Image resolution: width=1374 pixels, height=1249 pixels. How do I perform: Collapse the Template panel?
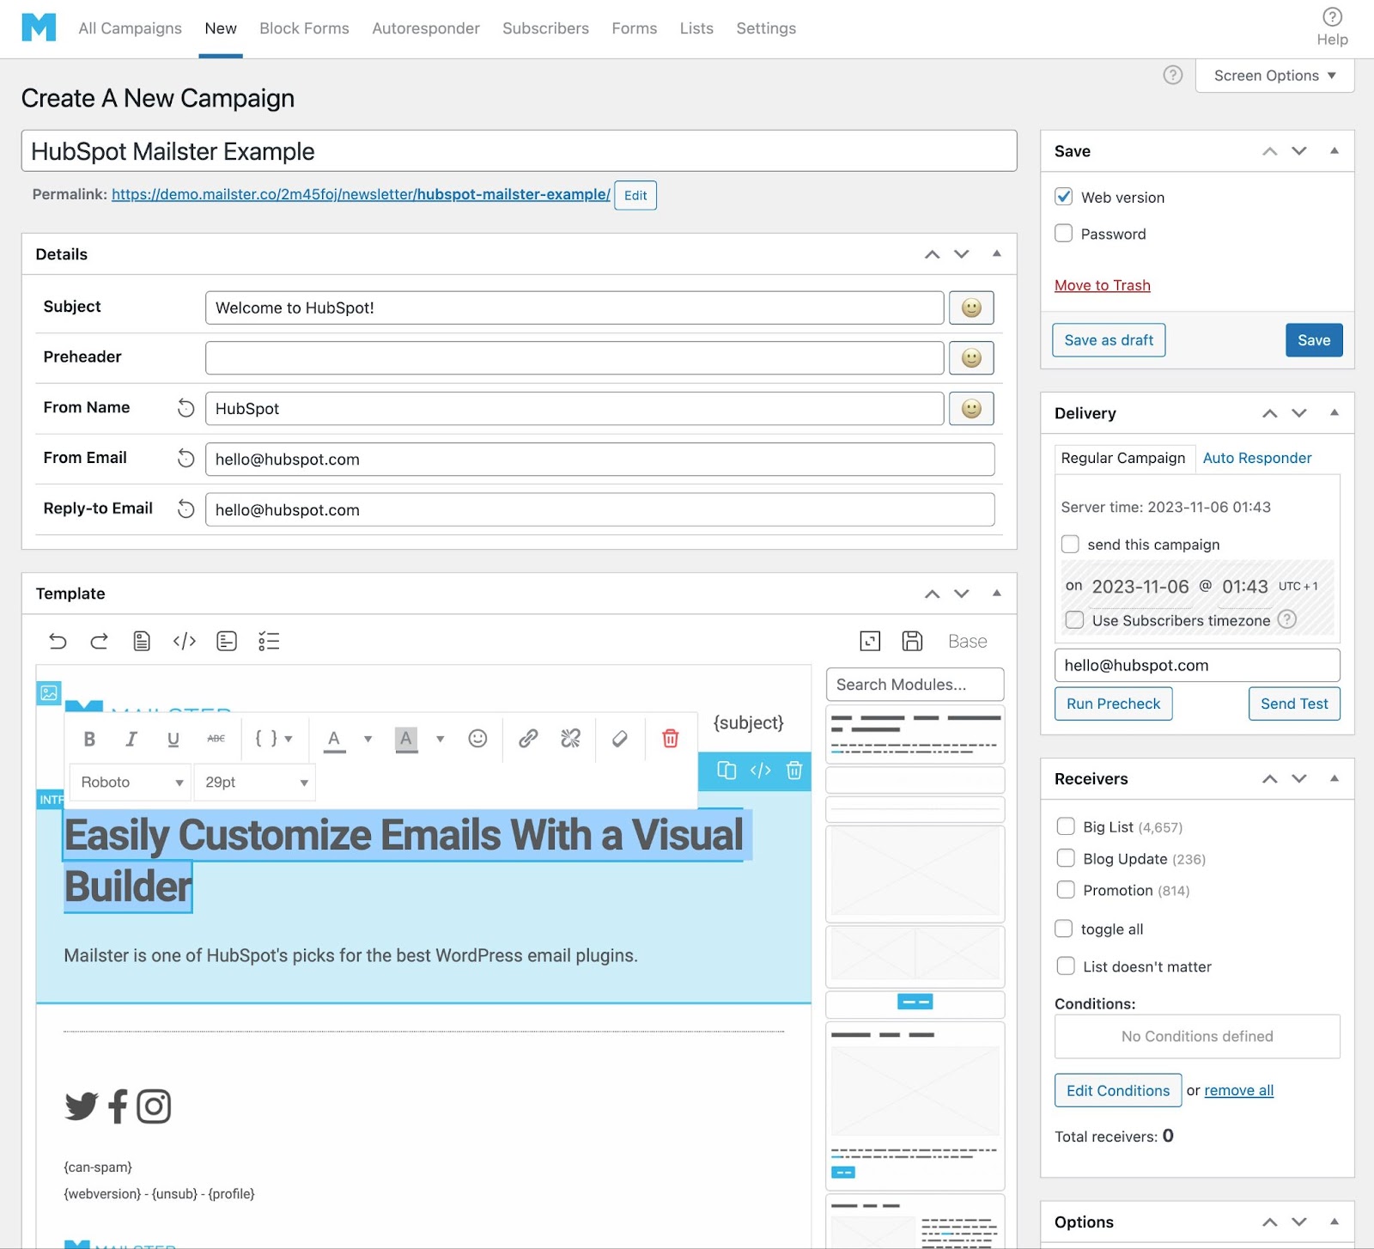point(996,593)
